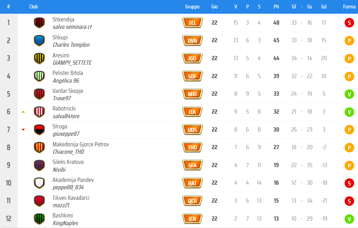Open the Vardar Skopje crest icon
The image size is (358, 228).
39,94
